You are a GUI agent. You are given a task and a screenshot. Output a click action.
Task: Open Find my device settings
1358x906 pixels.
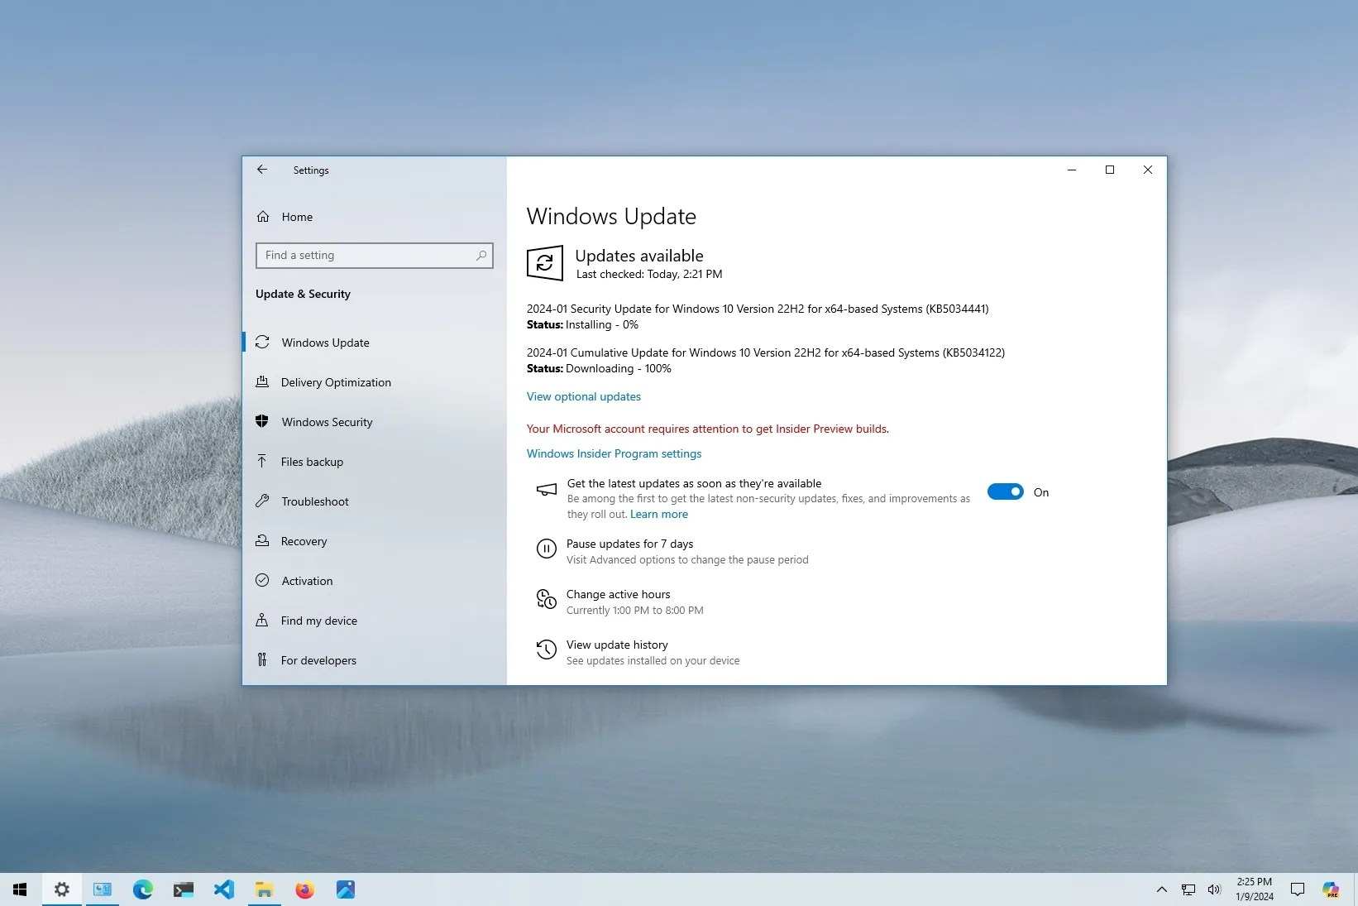tap(375, 621)
